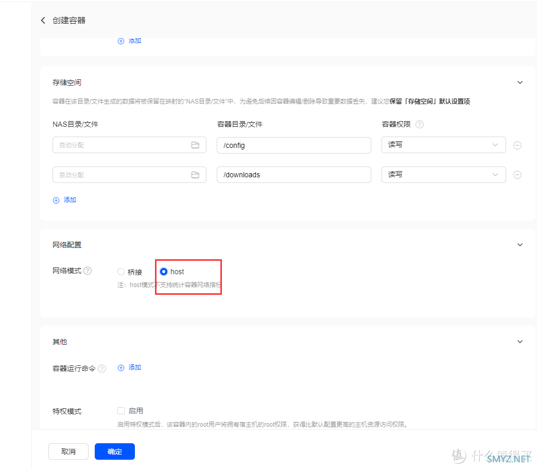
Task: Add a storage mapping via 添加 under 存储空间
Action: point(65,200)
